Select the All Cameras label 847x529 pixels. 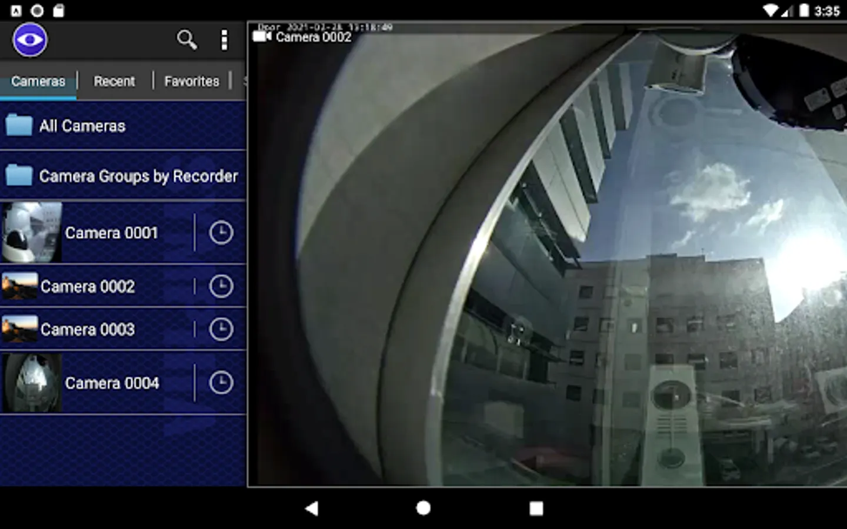coord(82,126)
